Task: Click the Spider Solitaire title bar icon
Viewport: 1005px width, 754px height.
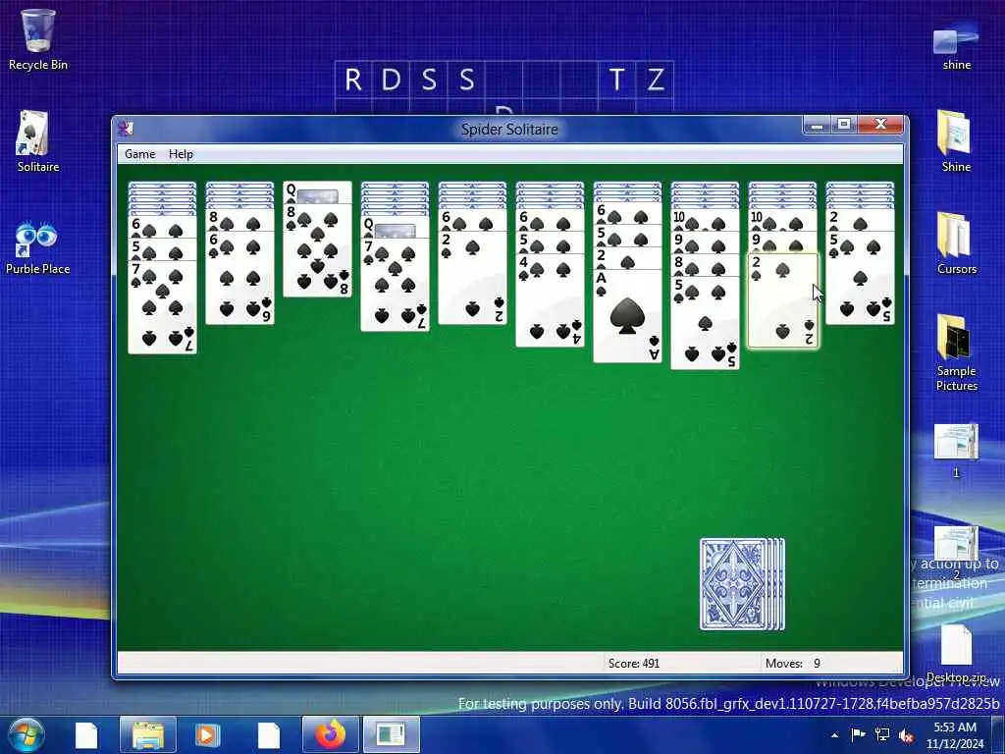Action: 126,129
